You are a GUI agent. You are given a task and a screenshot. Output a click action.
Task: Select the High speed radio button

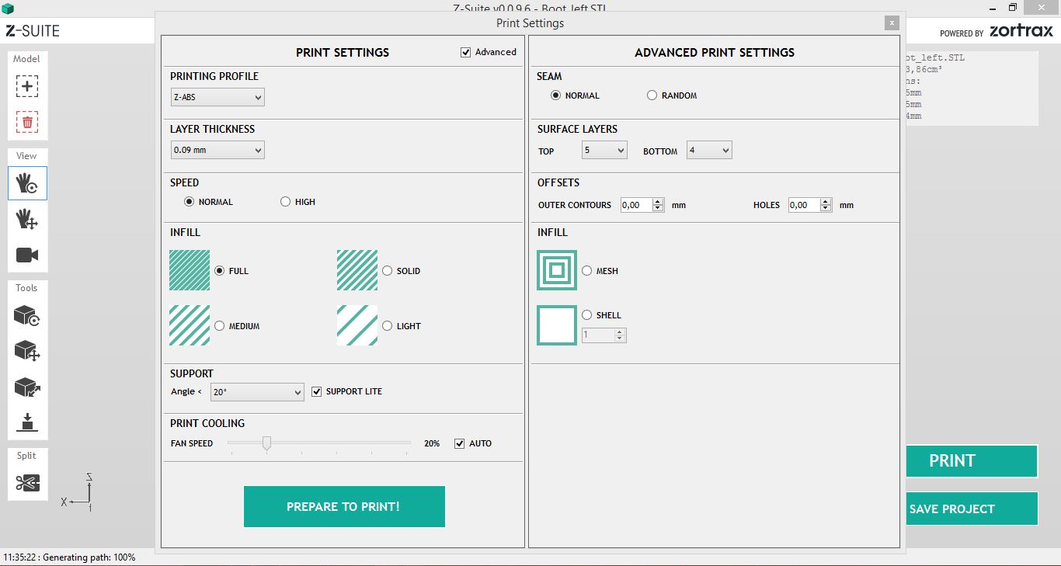(286, 202)
